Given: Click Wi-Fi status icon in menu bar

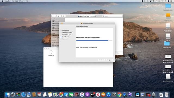Looking at the screenshot, I should click(x=153, y=1).
